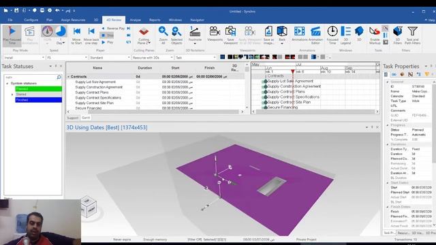
Task: Open the Cutting Plane 2 tool
Action: [x=144, y=36]
